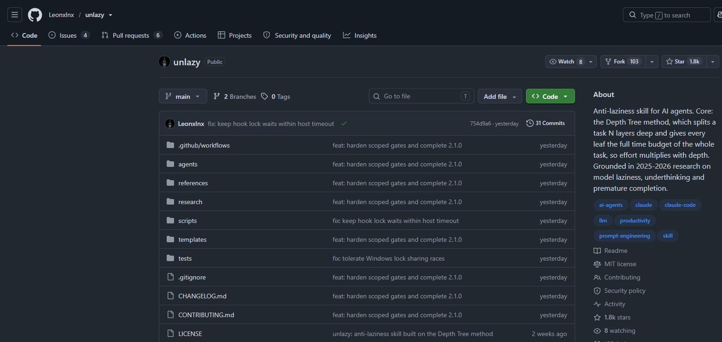Open the Actions tab
Image resolution: width=722 pixels, height=342 pixels.
(190, 35)
